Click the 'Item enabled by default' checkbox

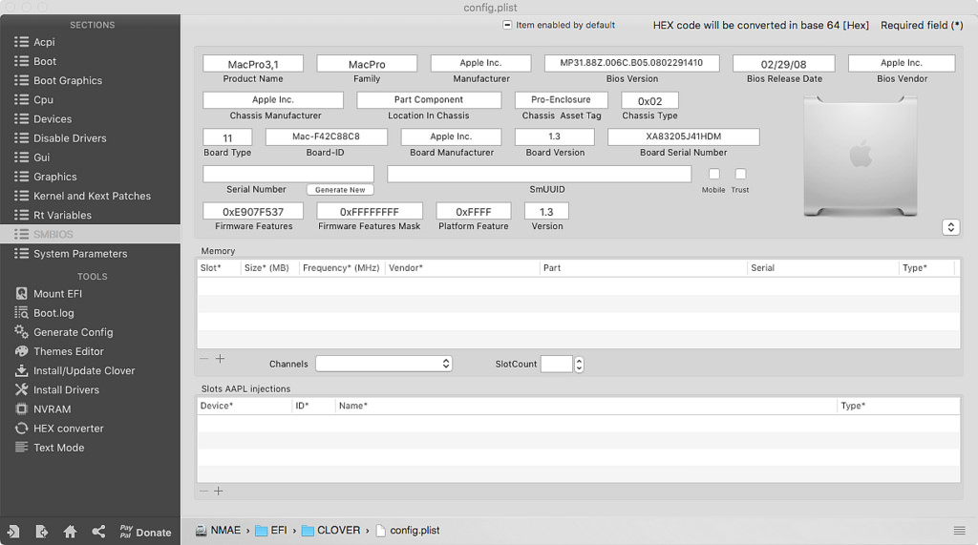click(507, 25)
